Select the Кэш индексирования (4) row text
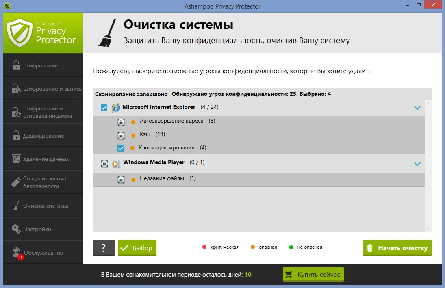Screen dimensions: 445x288 tap(173, 147)
